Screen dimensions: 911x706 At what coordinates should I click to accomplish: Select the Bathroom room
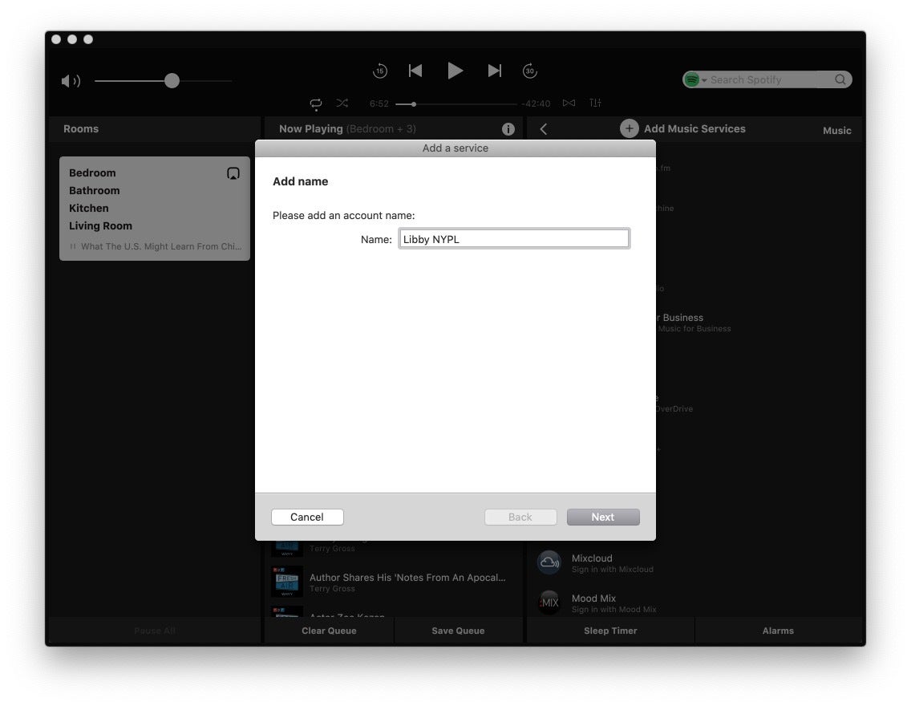click(x=94, y=191)
